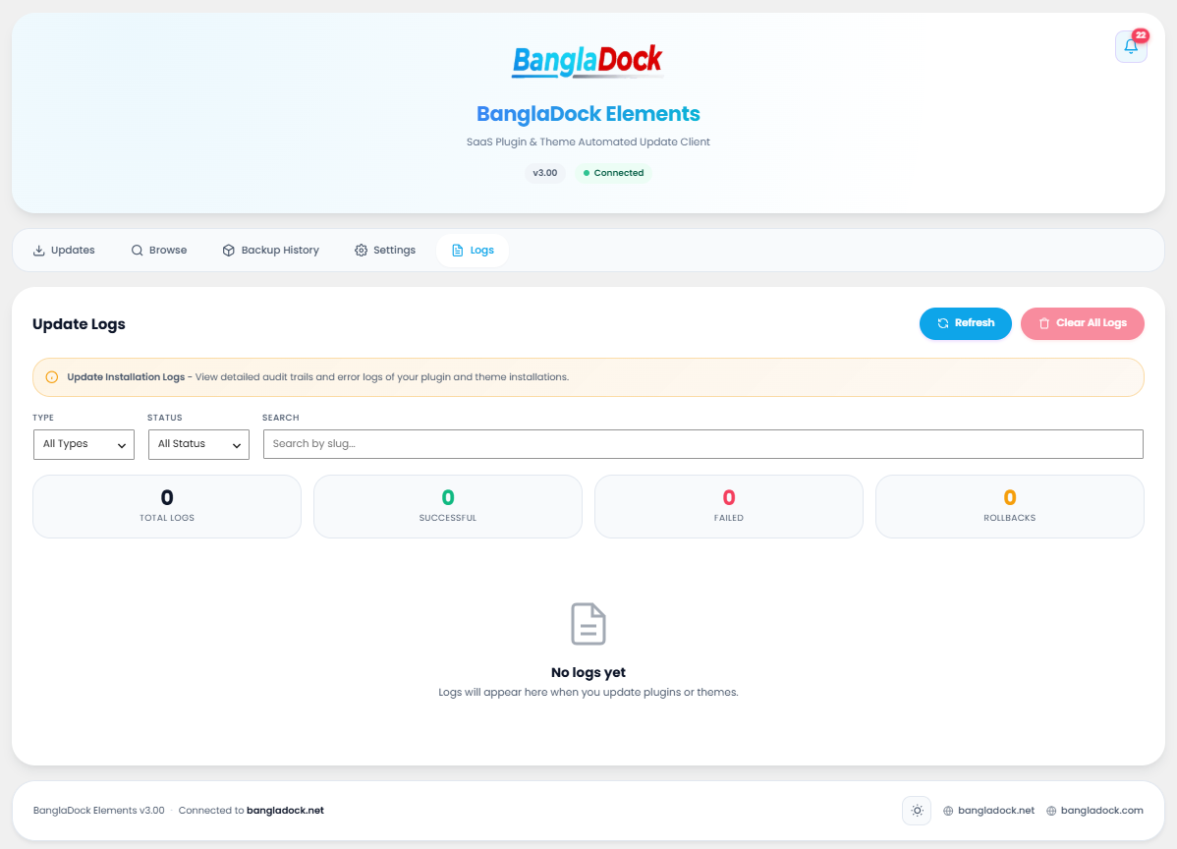Switch to the Browse tab
The image size is (1177, 849).
pos(159,251)
